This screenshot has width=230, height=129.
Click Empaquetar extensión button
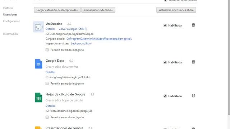98,10
